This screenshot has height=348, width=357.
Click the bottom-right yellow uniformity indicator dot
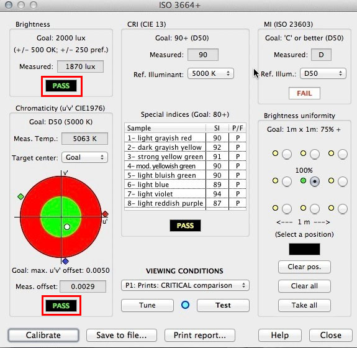(331, 208)
